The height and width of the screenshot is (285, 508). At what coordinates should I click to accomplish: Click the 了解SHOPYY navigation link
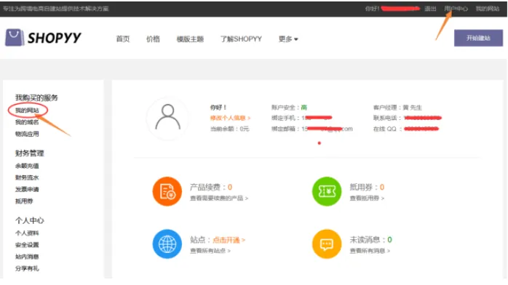tap(241, 39)
